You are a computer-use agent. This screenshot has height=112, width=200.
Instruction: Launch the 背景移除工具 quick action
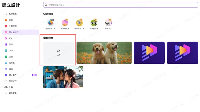click(x=50, y=24)
